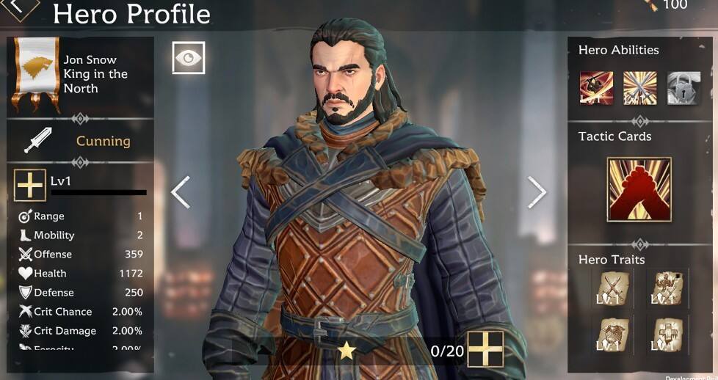Show previous hero with left chevron

[181, 192]
